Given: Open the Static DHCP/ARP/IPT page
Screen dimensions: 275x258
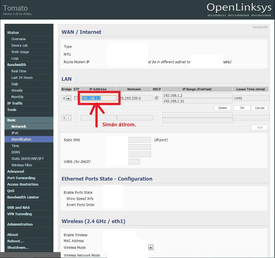Looking at the screenshot, I should pos(27,158).
